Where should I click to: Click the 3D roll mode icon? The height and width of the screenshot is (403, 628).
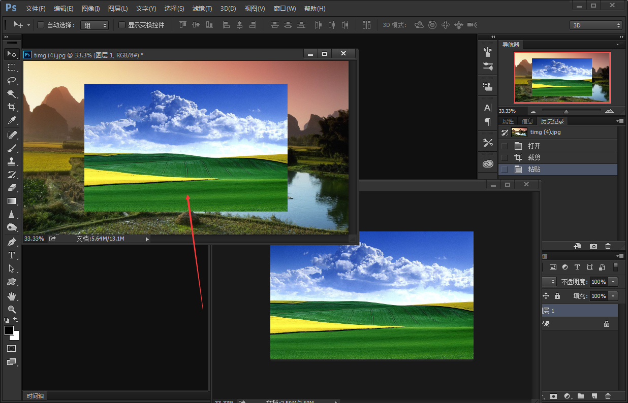[x=432, y=25]
